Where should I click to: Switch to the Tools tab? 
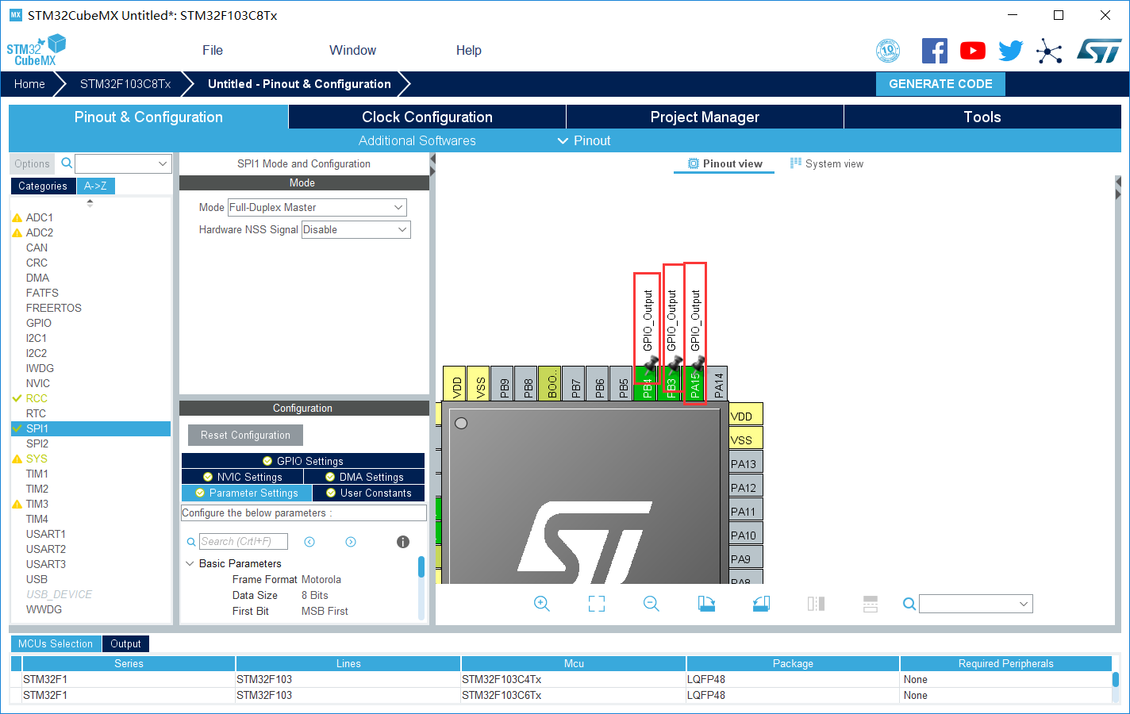click(x=982, y=117)
